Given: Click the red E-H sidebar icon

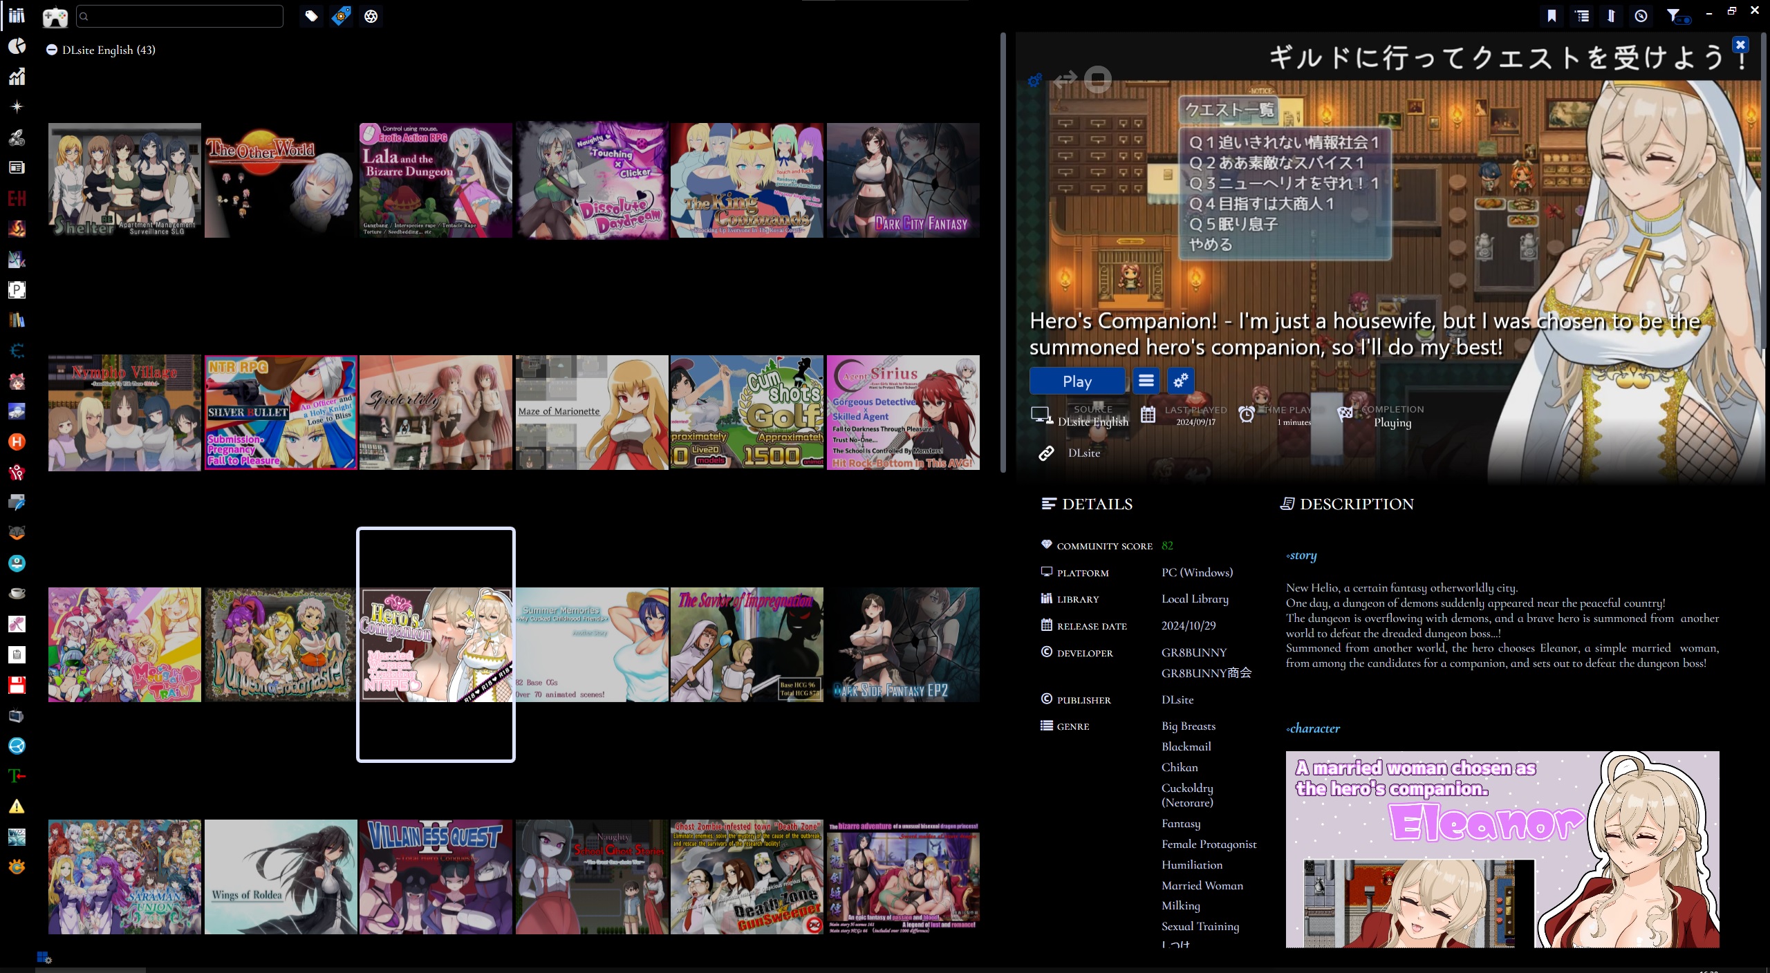Looking at the screenshot, I should [17, 198].
